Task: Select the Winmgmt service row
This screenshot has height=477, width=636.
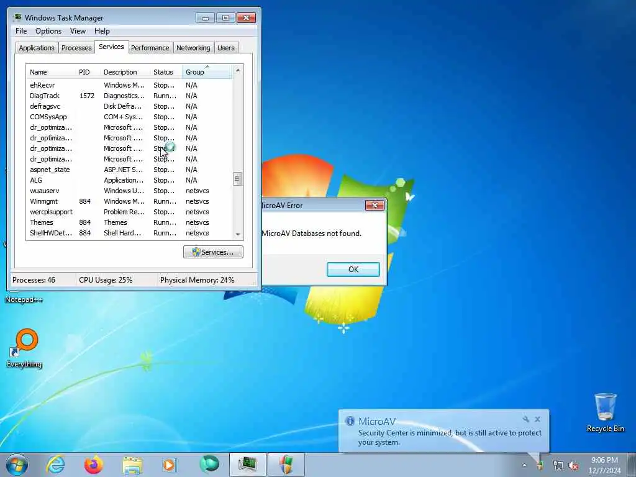Action: [129, 201]
